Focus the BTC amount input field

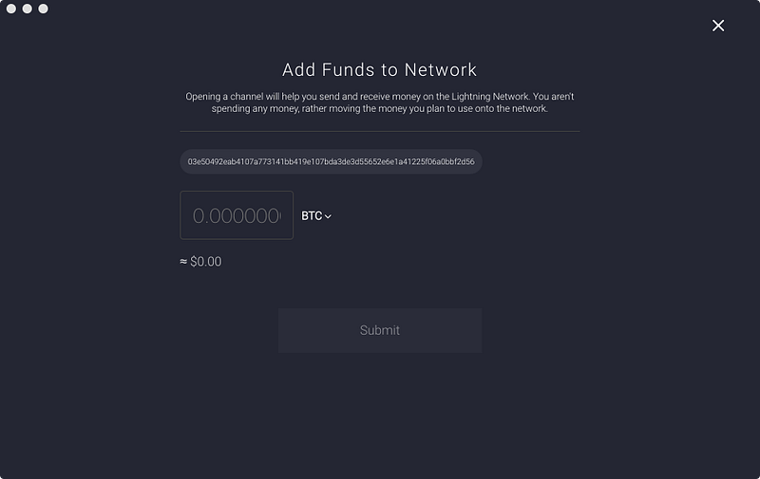(x=237, y=215)
